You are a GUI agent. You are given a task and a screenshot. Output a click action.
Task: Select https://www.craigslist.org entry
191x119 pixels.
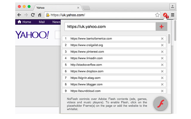pos(114,45)
